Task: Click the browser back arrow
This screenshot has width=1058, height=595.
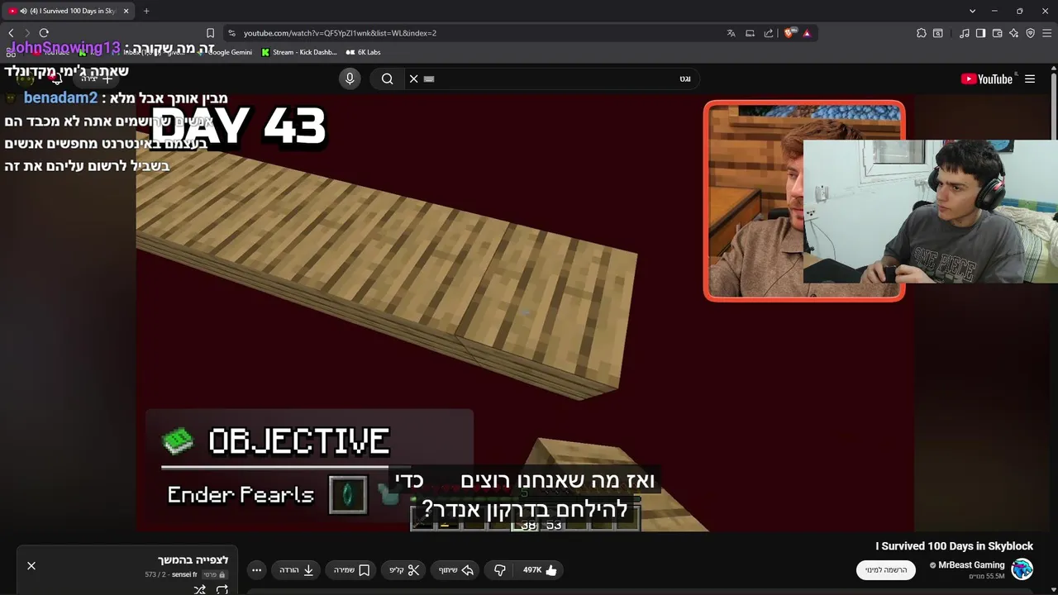Action: point(11,33)
